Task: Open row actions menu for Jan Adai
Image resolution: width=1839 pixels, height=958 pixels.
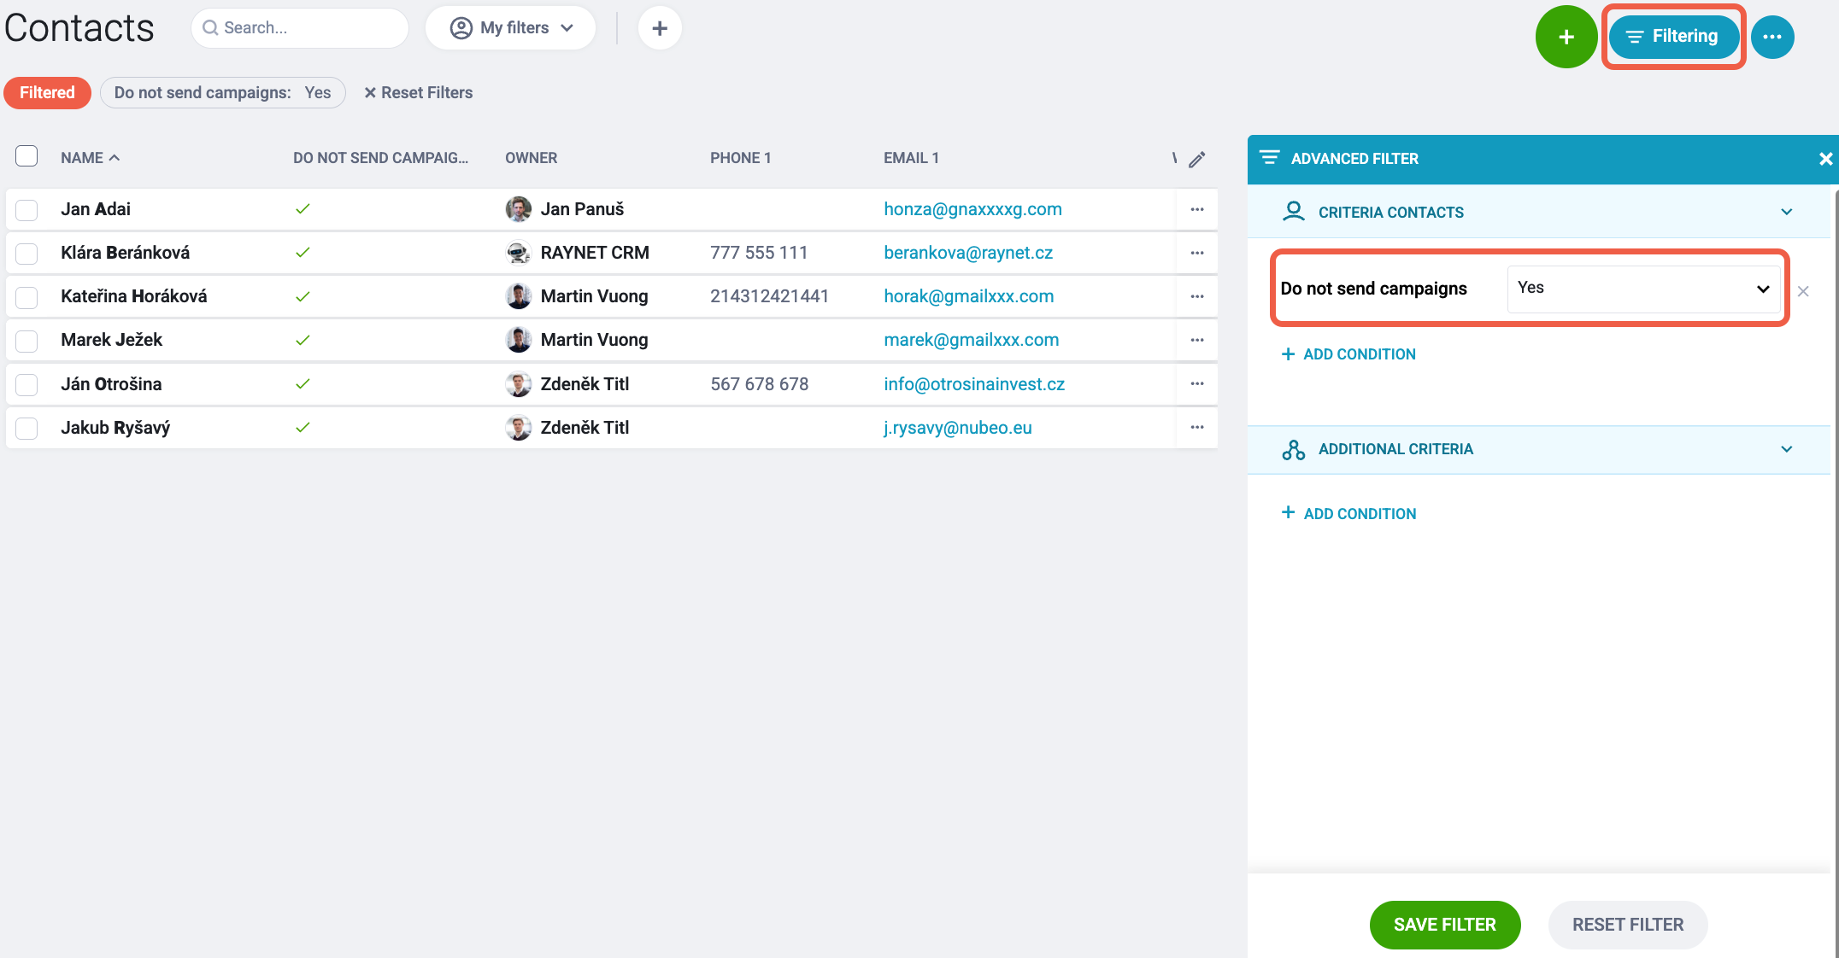Action: pyautogui.click(x=1197, y=209)
